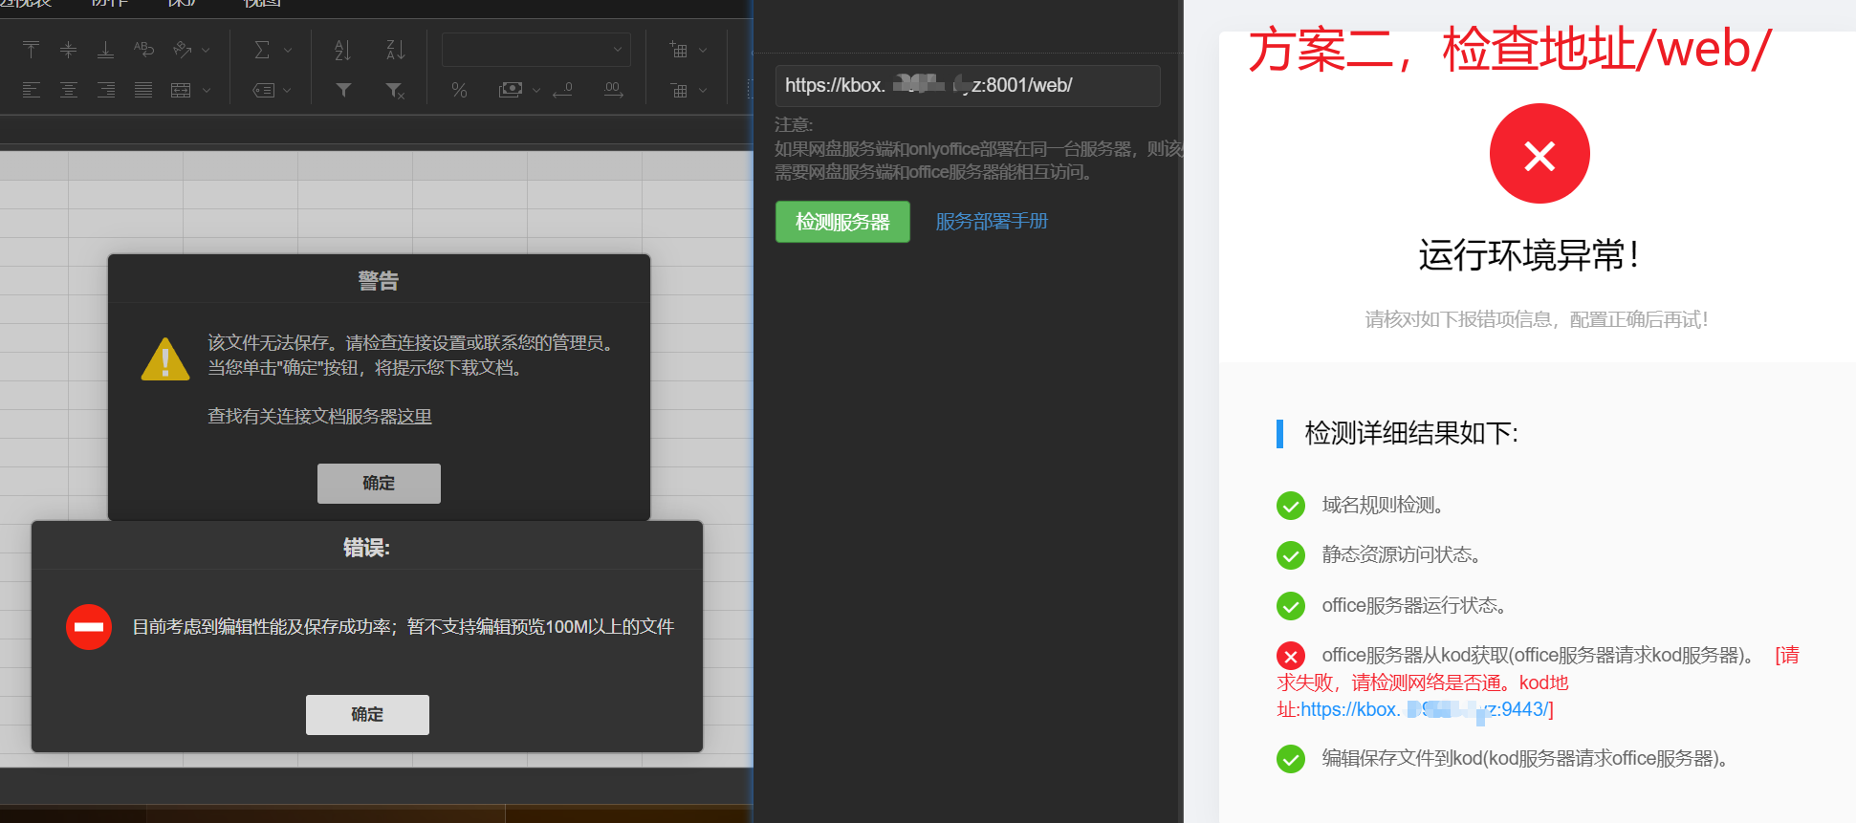1856x823 pixels.
Task: Click the 编辑保存文件到kod green check icon
Action: tap(1291, 759)
